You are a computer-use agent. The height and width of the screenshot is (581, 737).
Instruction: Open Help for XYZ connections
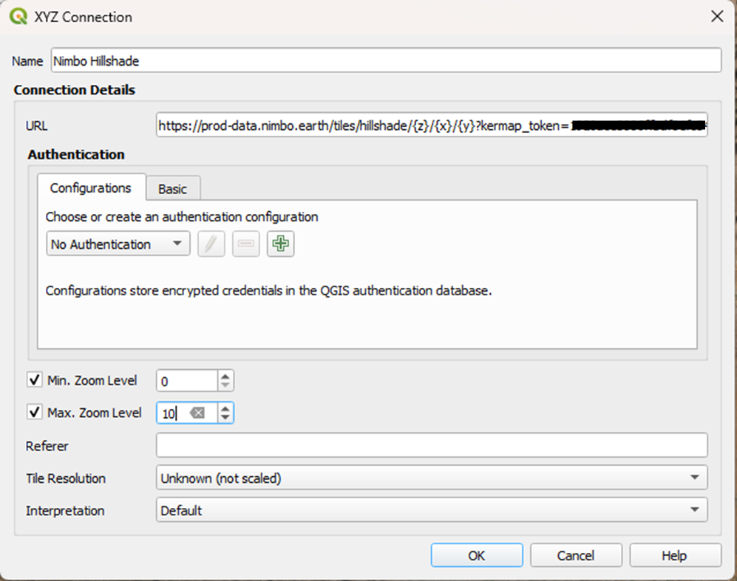(674, 555)
